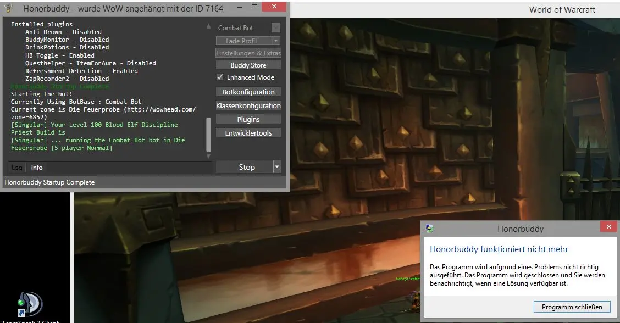The height and width of the screenshot is (323, 620).
Task: Click 'ZapRecorder2 - Disabled' log line
Action: coord(67,79)
